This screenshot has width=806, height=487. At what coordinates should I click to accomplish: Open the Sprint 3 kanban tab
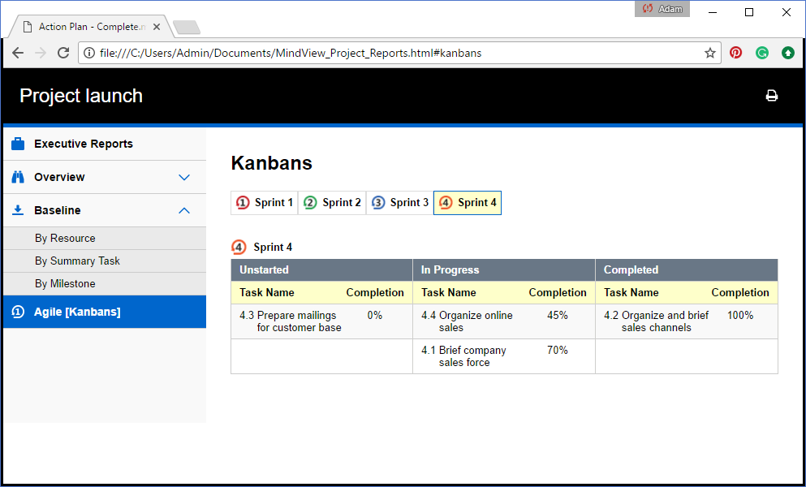click(x=400, y=203)
